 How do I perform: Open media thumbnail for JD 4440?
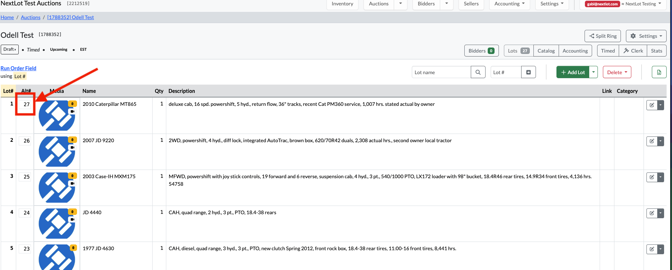coord(57,223)
